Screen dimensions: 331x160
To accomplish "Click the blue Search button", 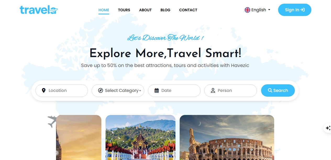I will point(278,91).
